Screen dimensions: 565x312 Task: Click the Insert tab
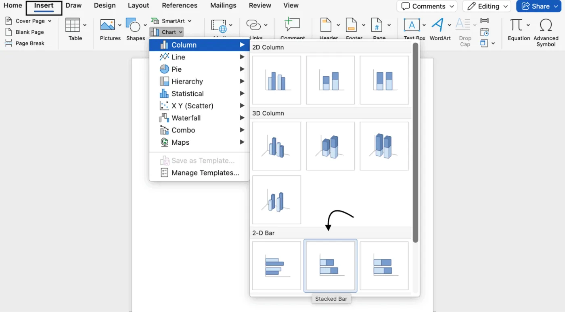[44, 6]
